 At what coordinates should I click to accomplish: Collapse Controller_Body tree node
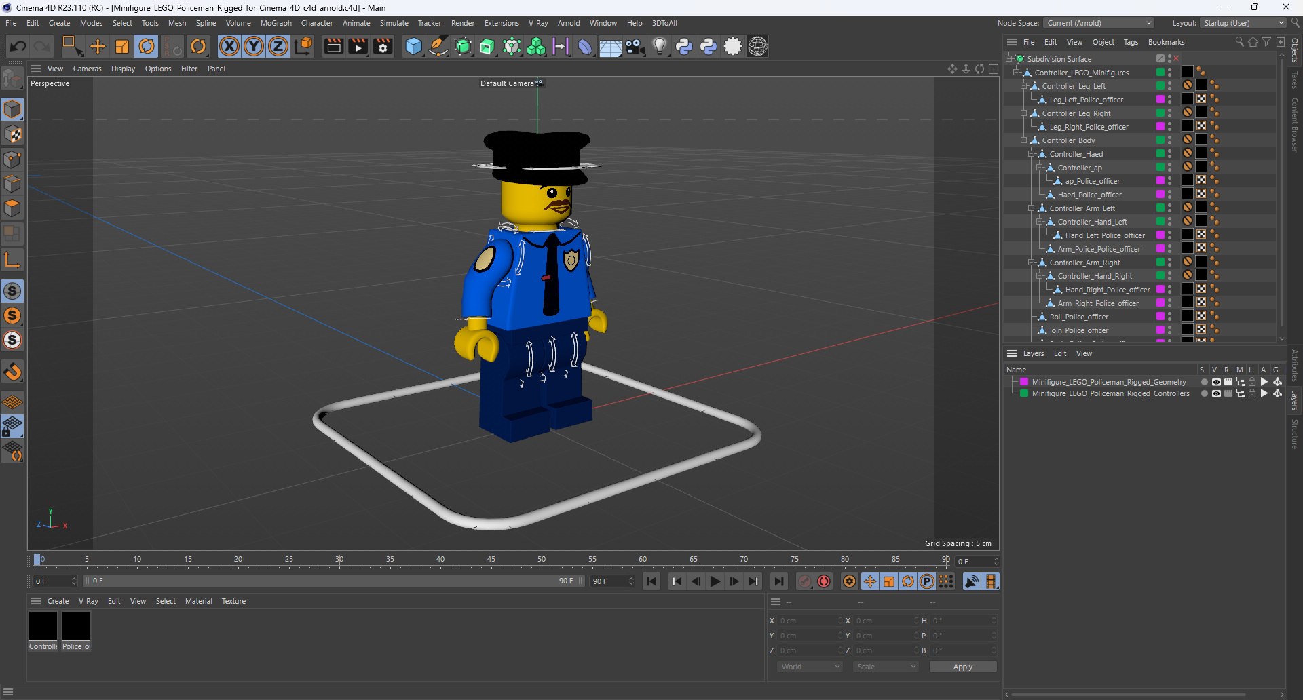[x=1024, y=140]
